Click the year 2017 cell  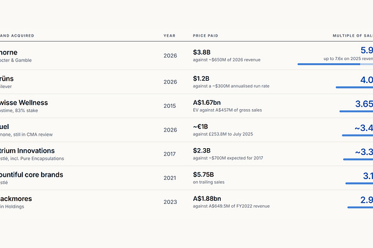pos(170,154)
